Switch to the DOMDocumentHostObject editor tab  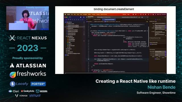pos(109,20)
